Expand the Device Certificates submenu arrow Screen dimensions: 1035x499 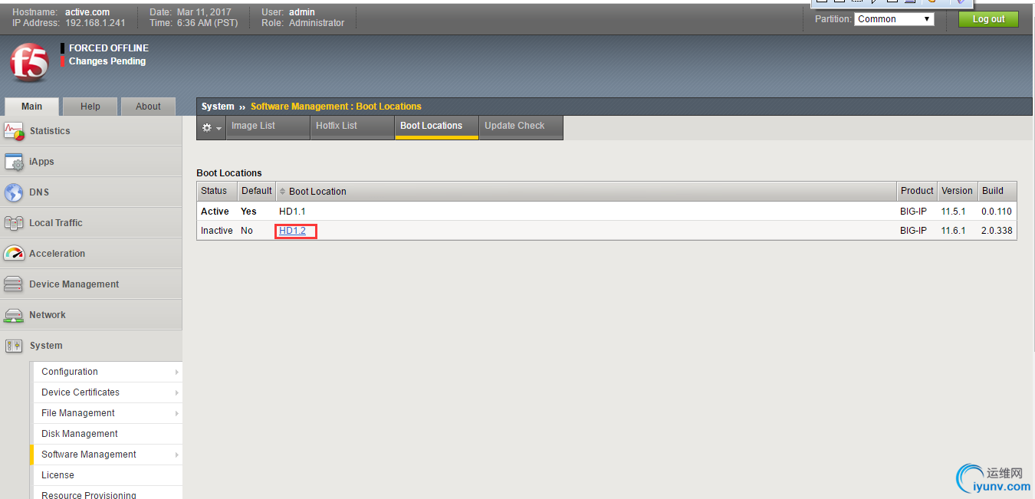pos(177,392)
